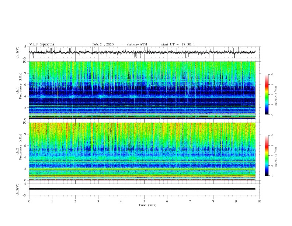
Task: Click time axis tick label "9"
Action: click(x=236, y=201)
